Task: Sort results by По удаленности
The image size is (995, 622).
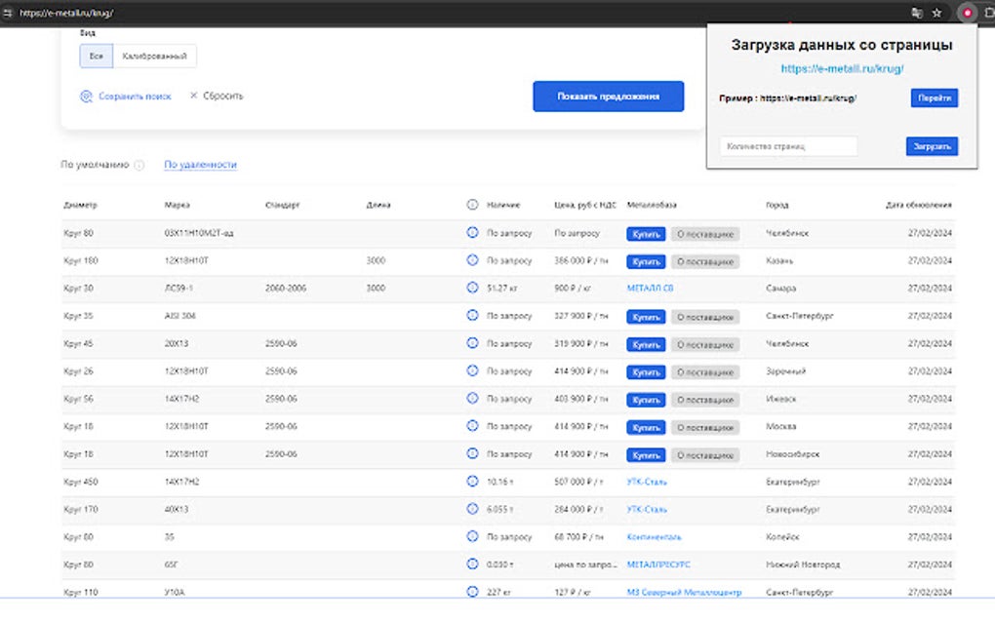Action: click(x=200, y=165)
